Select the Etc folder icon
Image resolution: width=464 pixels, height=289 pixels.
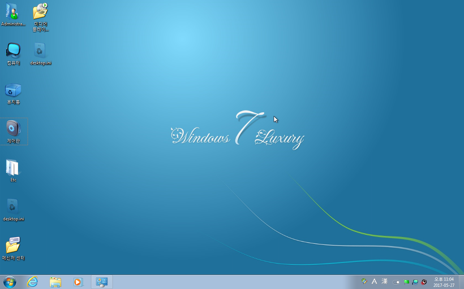(14, 170)
